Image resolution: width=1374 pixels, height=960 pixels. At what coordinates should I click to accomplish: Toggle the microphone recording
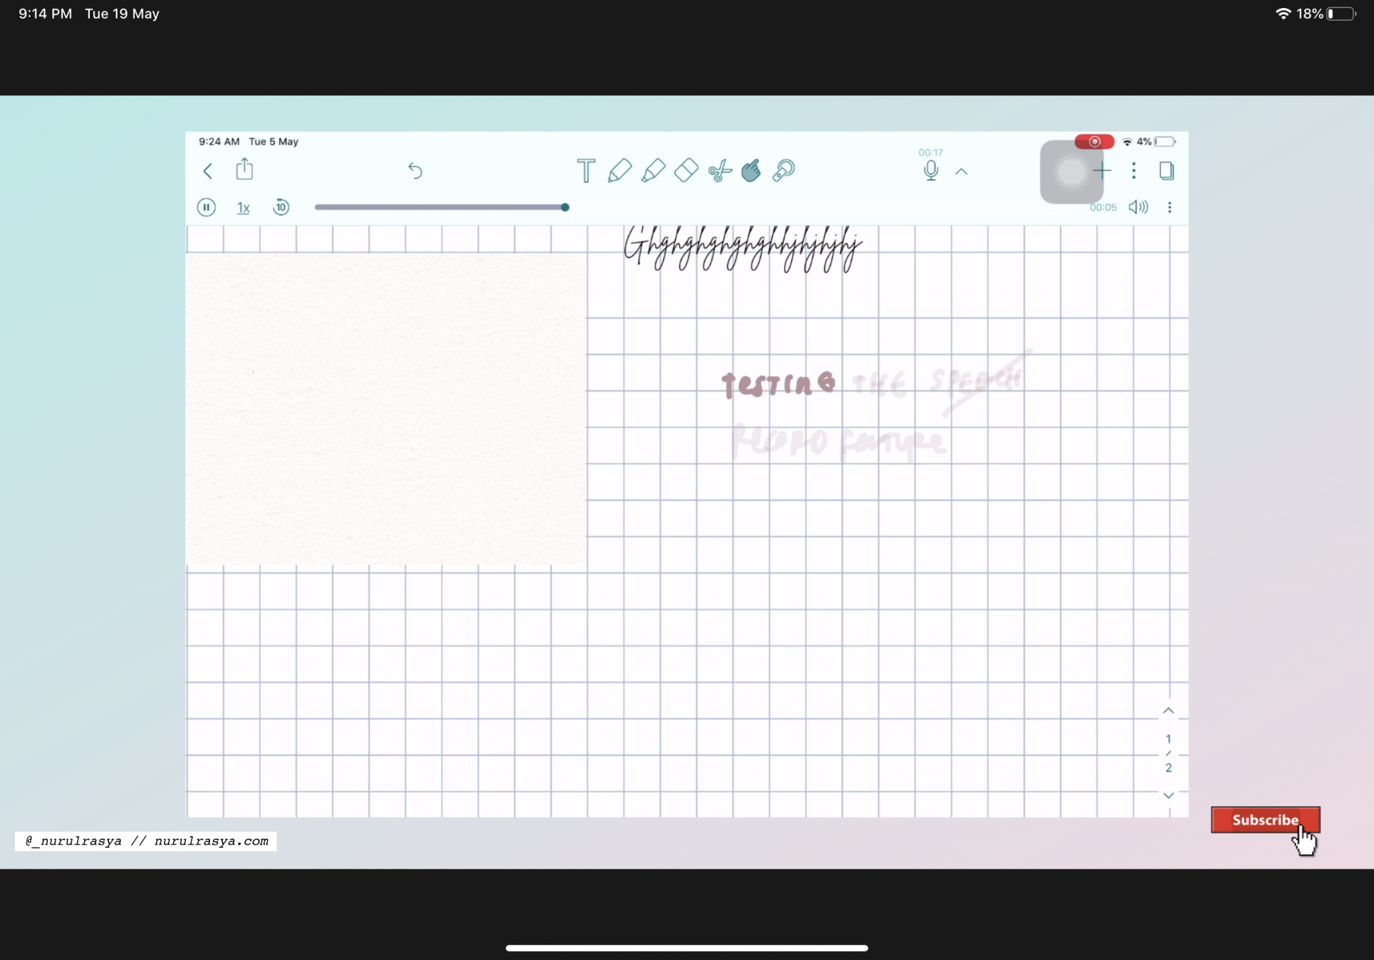(x=931, y=170)
